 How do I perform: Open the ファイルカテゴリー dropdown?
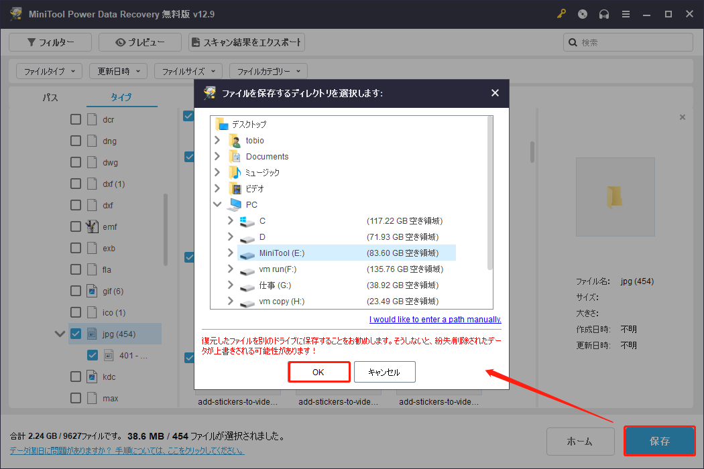coord(268,72)
